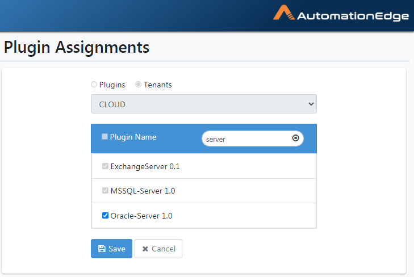Screen dimensions: 414x277
Task: Click the X icon on Cancel button
Action: (145, 249)
